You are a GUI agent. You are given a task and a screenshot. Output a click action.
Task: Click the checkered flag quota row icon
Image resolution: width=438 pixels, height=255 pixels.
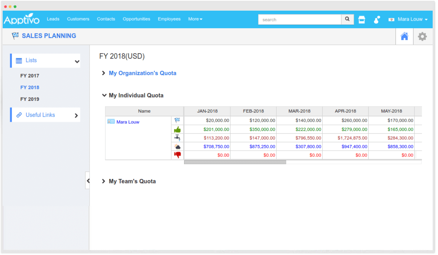177,120
